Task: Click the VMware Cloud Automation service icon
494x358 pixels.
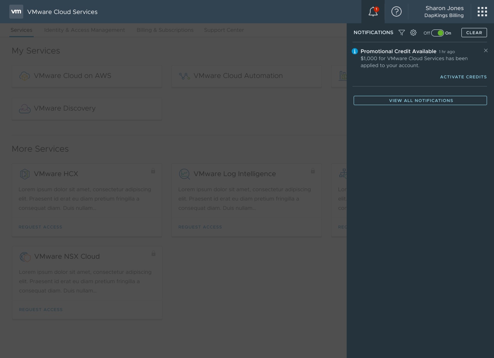Action: click(184, 76)
